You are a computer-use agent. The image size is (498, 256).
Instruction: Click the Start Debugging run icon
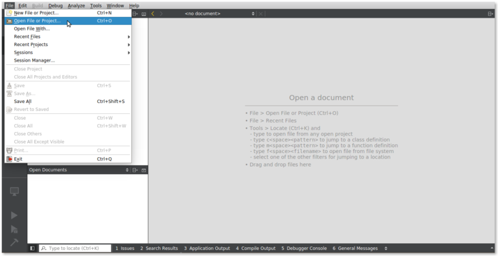pyautogui.click(x=14, y=229)
